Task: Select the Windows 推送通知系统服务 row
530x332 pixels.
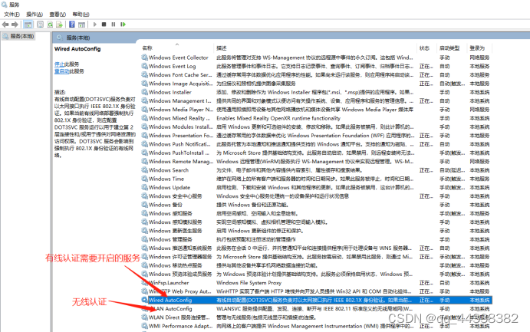Action: tap(316, 248)
